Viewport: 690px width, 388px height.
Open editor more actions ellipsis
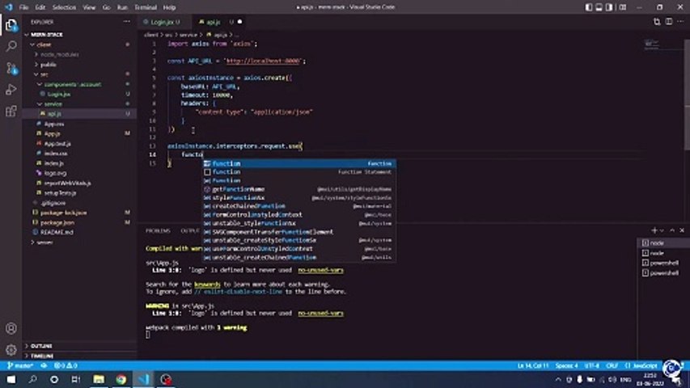click(x=681, y=22)
